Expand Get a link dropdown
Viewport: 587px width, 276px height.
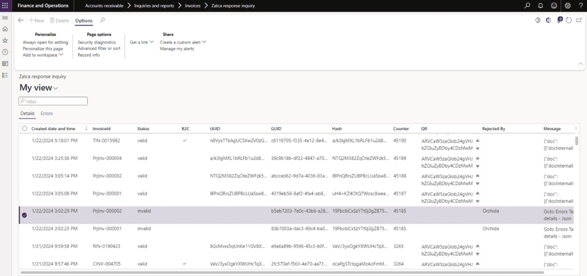142,42
